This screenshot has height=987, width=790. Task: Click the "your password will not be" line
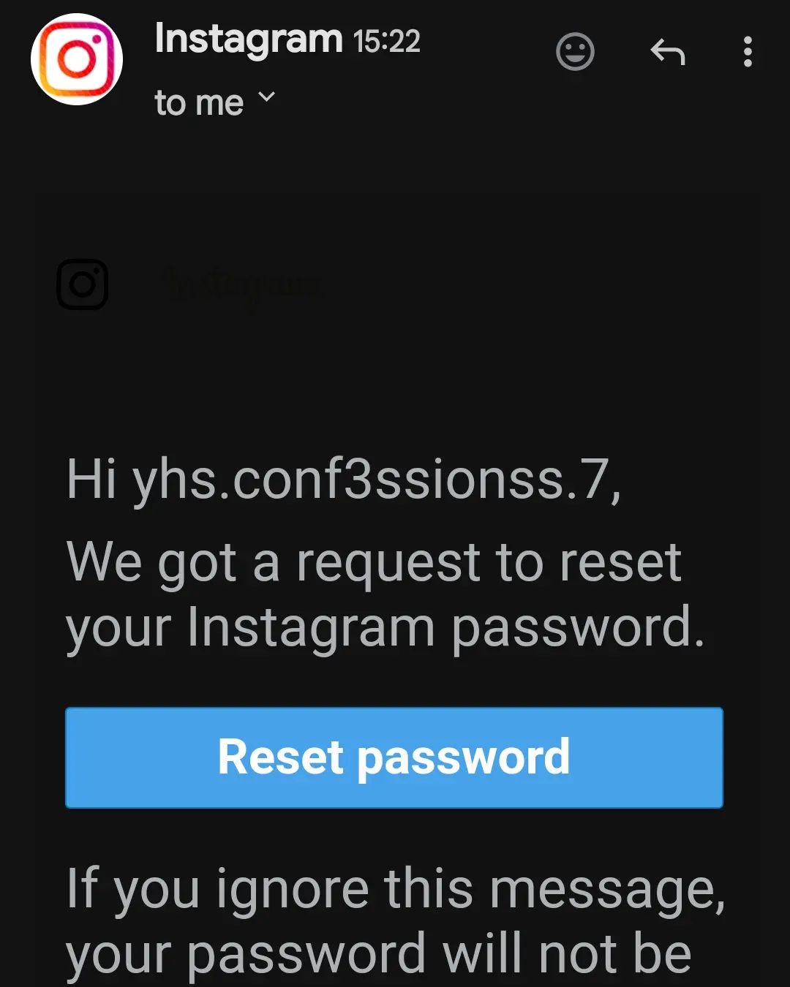[x=378, y=955]
